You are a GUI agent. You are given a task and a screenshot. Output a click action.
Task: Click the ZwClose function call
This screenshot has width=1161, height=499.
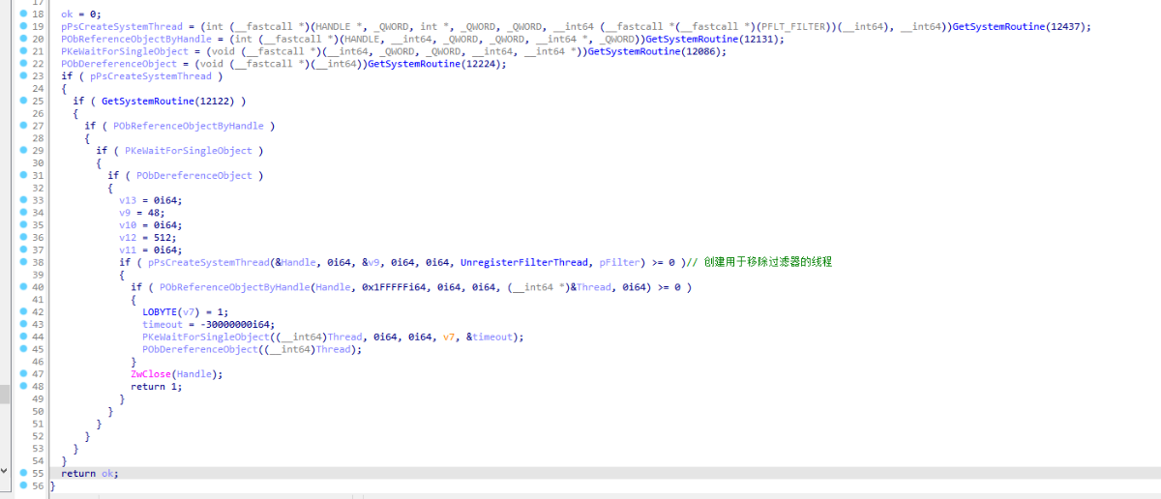click(153, 374)
